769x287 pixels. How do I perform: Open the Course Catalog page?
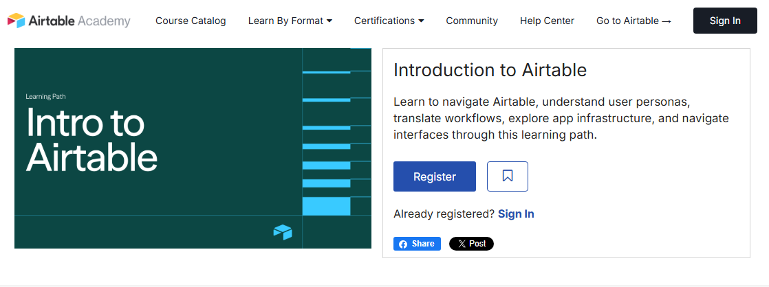click(x=191, y=21)
